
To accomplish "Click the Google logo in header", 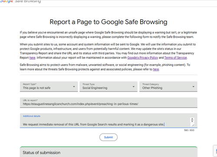I will (x=7, y=1).
